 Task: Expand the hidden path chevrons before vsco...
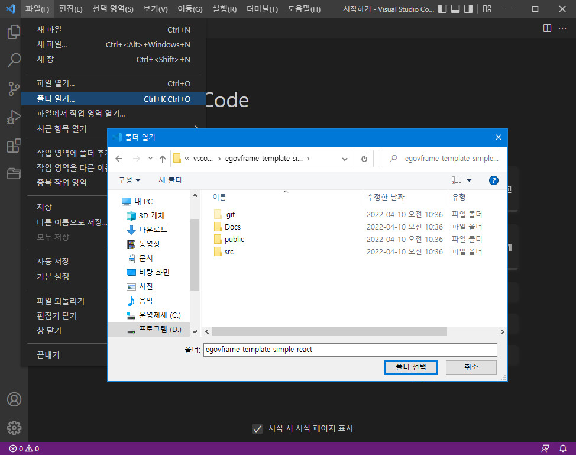187,159
